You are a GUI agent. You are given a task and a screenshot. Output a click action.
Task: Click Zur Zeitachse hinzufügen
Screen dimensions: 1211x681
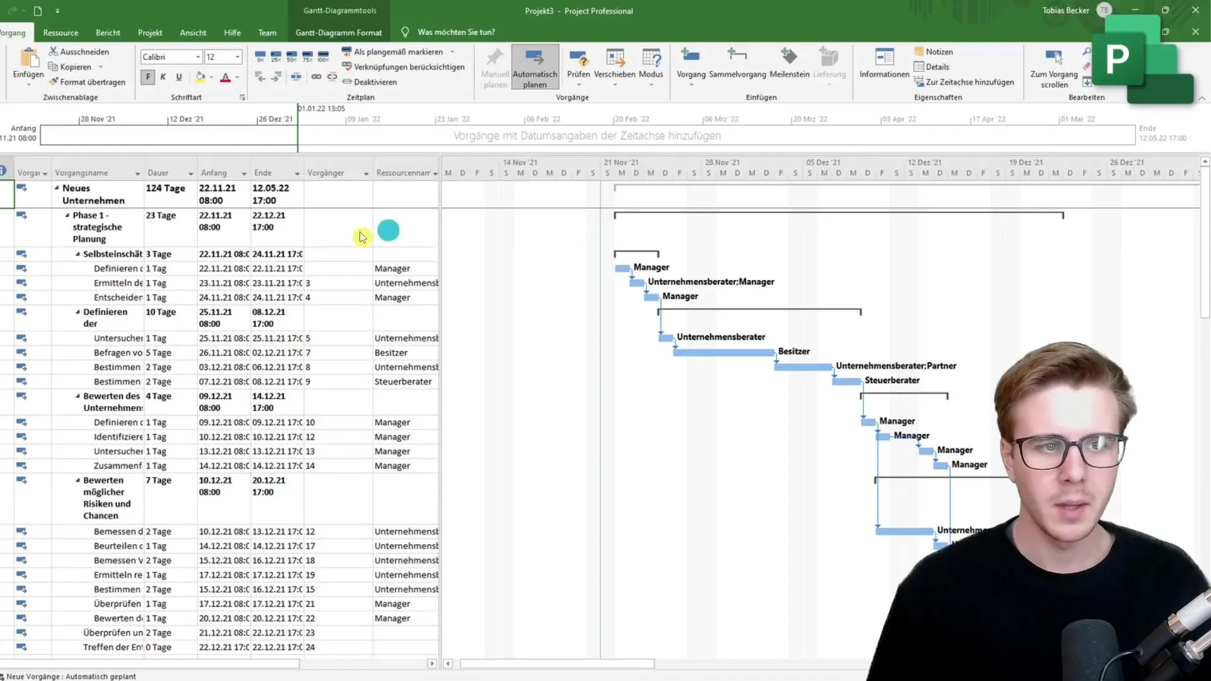[964, 82]
